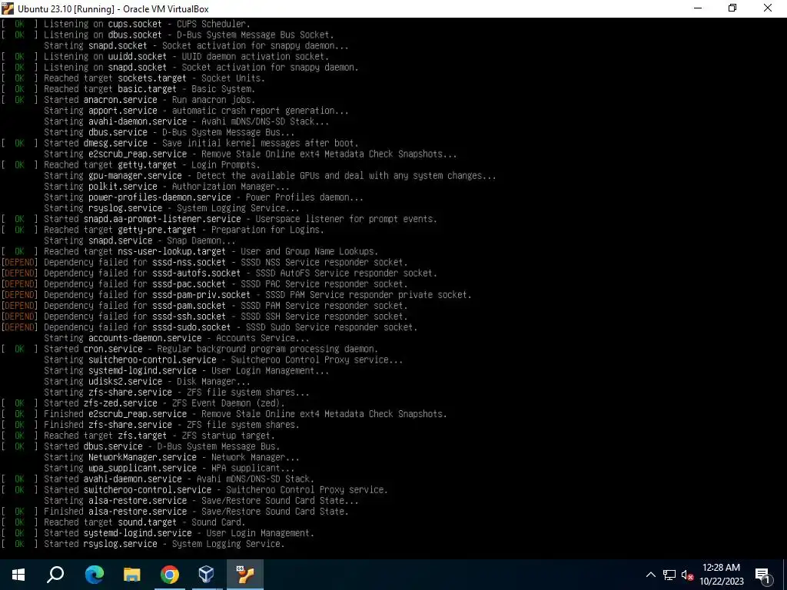The image size is (787, 590).
Task: Open the Windows Start menu
Action: (x=18, y=575)
